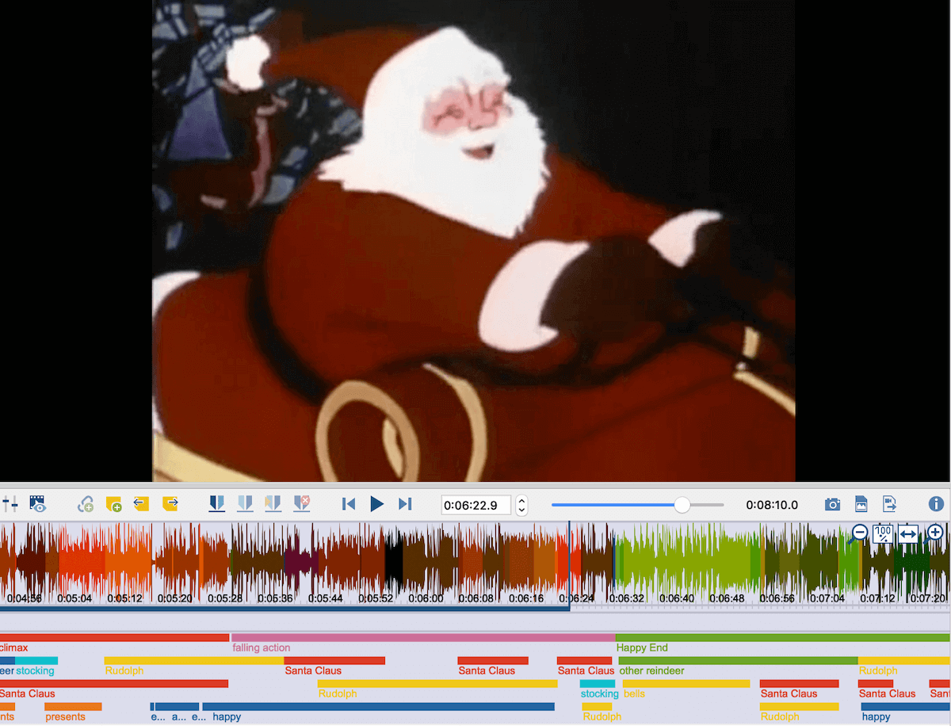The image size is (951, 726).
Task: Click the play clip selection marker icon
Action: [273, 503]
